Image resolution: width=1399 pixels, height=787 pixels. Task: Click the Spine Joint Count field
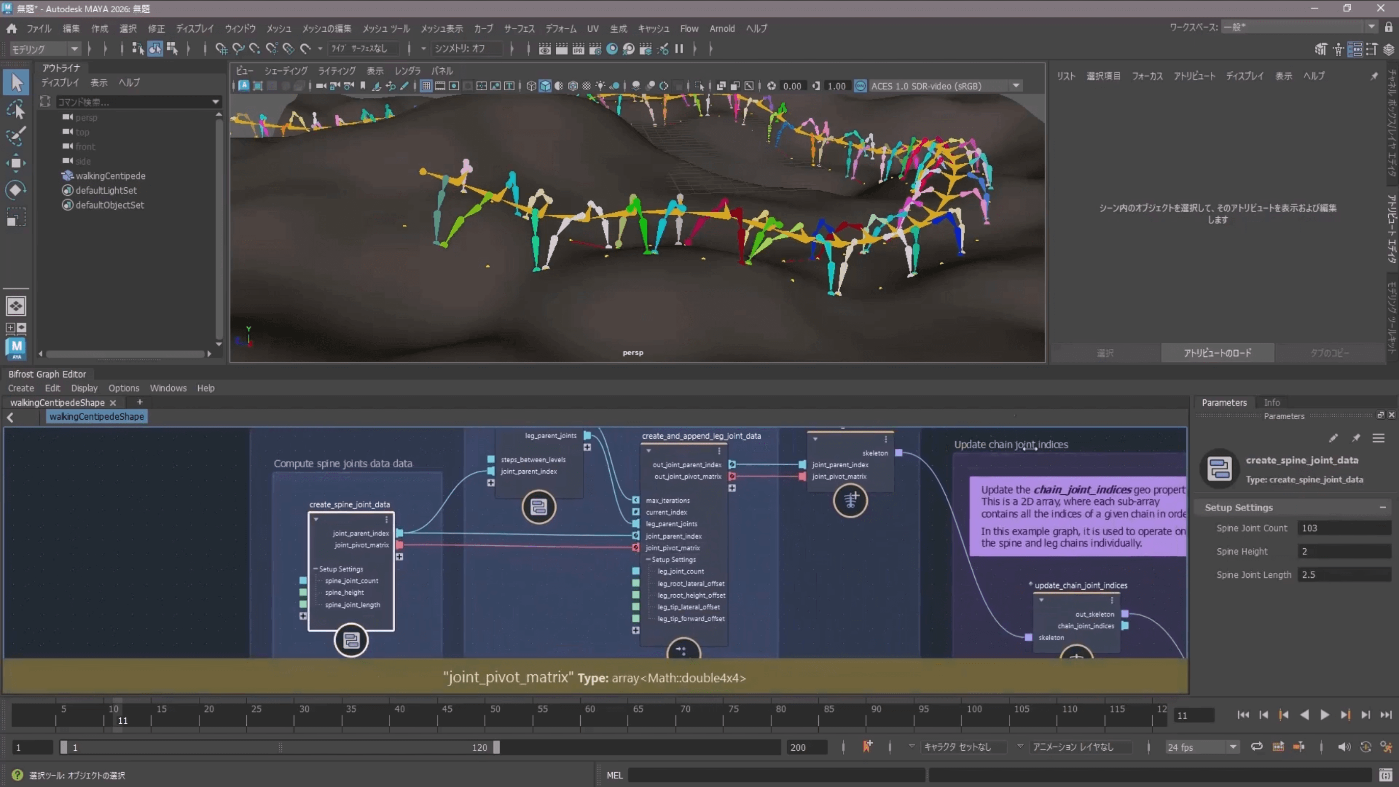click(1344, 528)
